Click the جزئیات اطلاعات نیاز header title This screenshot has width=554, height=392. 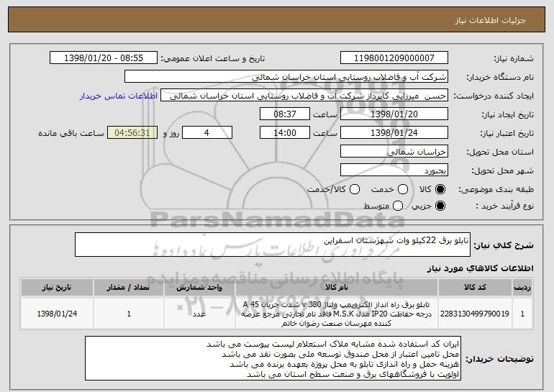click(x=490, y=20)
